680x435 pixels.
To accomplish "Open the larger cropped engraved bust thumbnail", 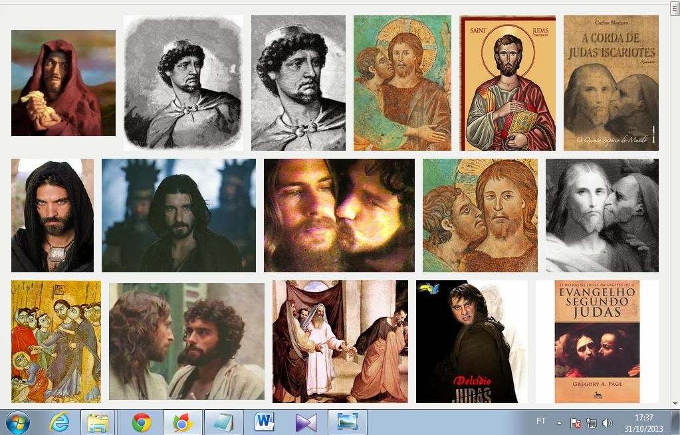I will (298, 83).
